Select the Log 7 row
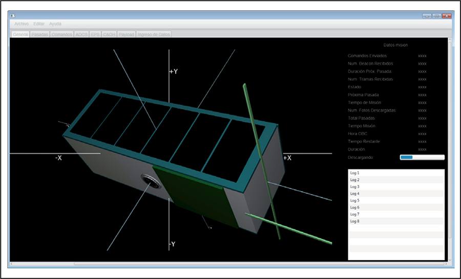This screenshot has width=461, height=279. pos(396,214)
